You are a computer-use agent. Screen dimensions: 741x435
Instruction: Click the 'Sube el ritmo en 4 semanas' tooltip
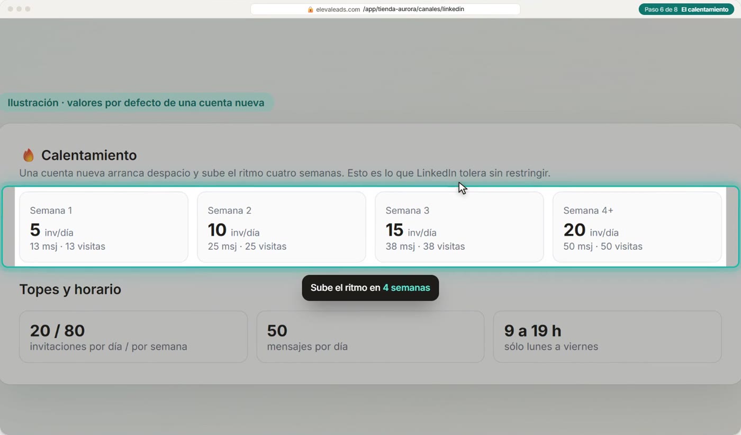pos(370,288)
